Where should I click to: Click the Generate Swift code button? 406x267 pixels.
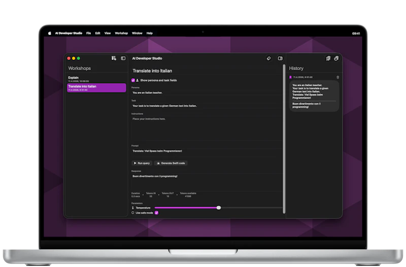point(171,163)
